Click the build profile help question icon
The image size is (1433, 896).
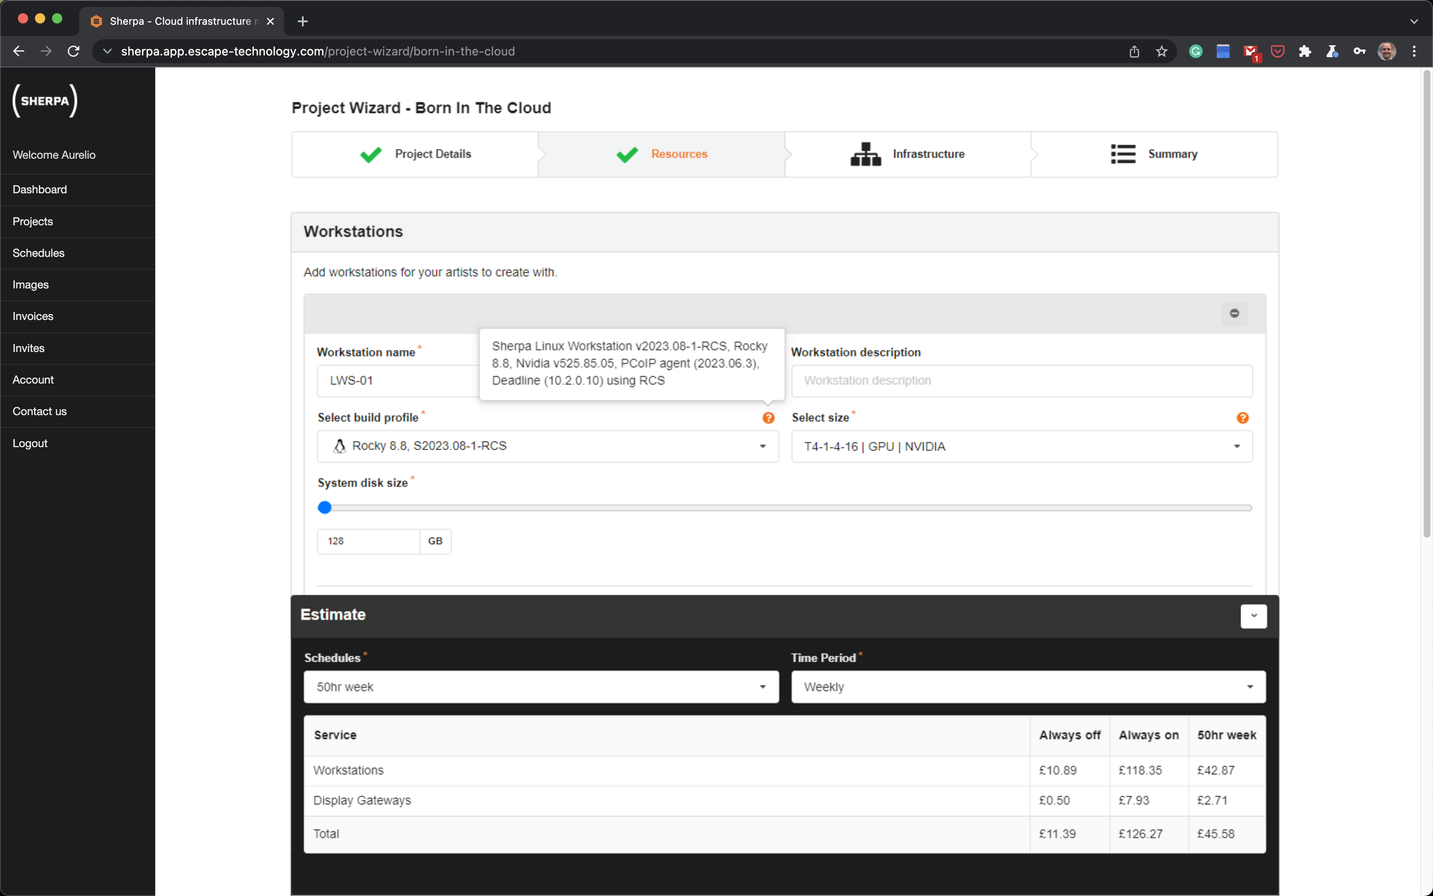coord(768,418)
